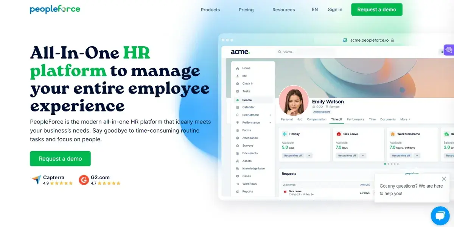454x227 pixels.
Task: Select the Clock in icon in the sidebar
Action: [238, 83]
